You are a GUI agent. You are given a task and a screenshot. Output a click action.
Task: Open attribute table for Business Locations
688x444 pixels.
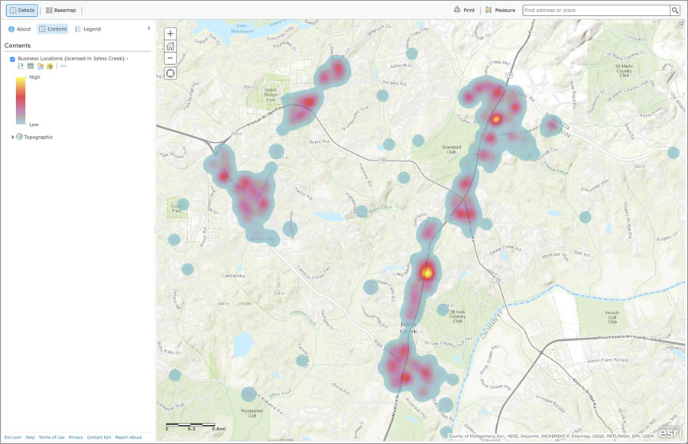click(x=29, y=66)
